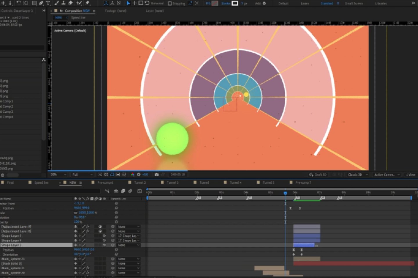
Task: Switch to the Pre-comp 6 timeline tab
Action: point(105,182)
